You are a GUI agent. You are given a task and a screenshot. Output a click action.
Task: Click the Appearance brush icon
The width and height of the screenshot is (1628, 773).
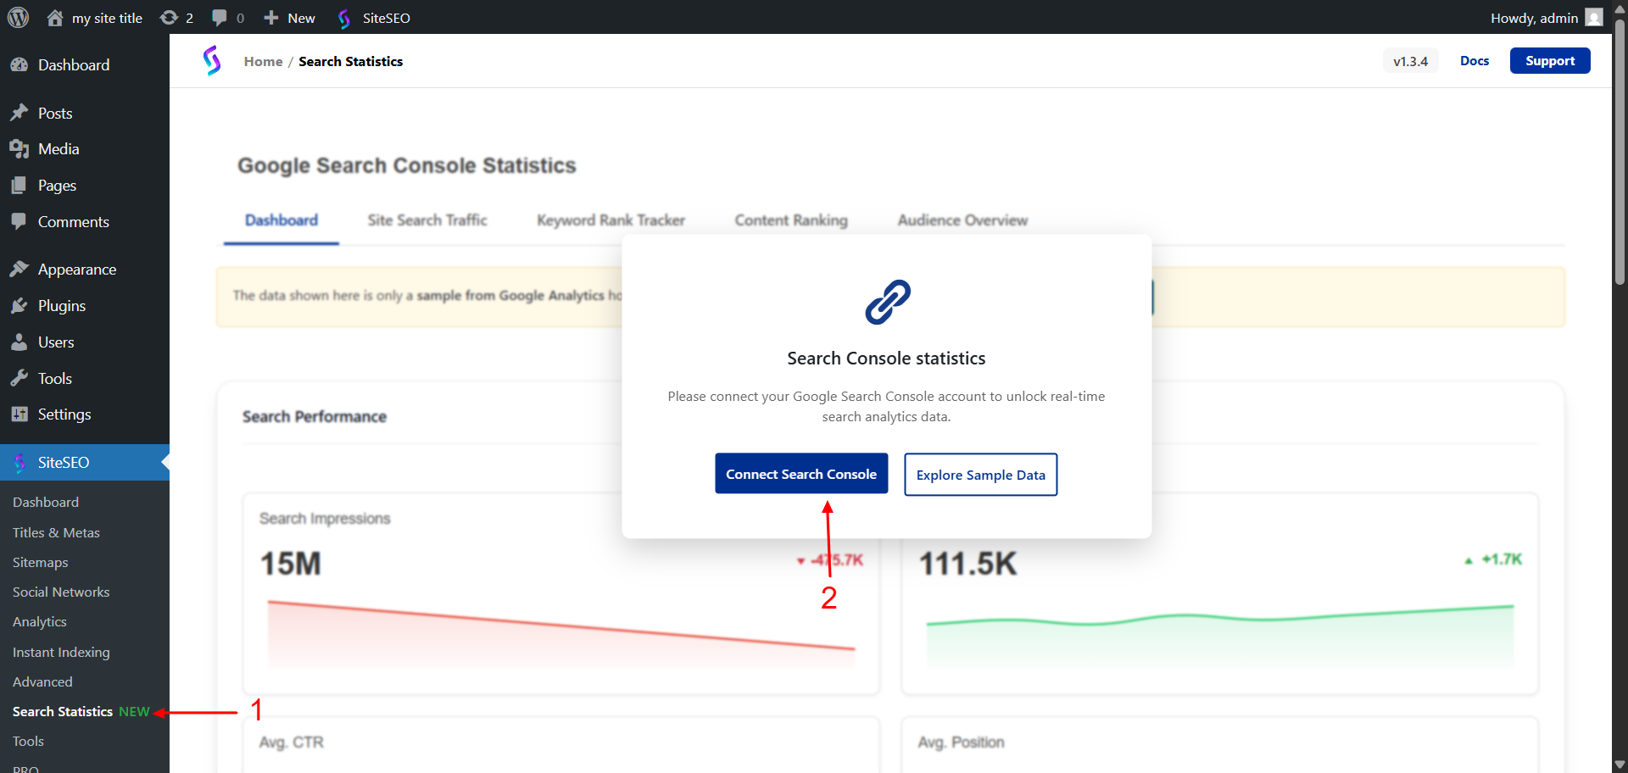pos(20,269)
